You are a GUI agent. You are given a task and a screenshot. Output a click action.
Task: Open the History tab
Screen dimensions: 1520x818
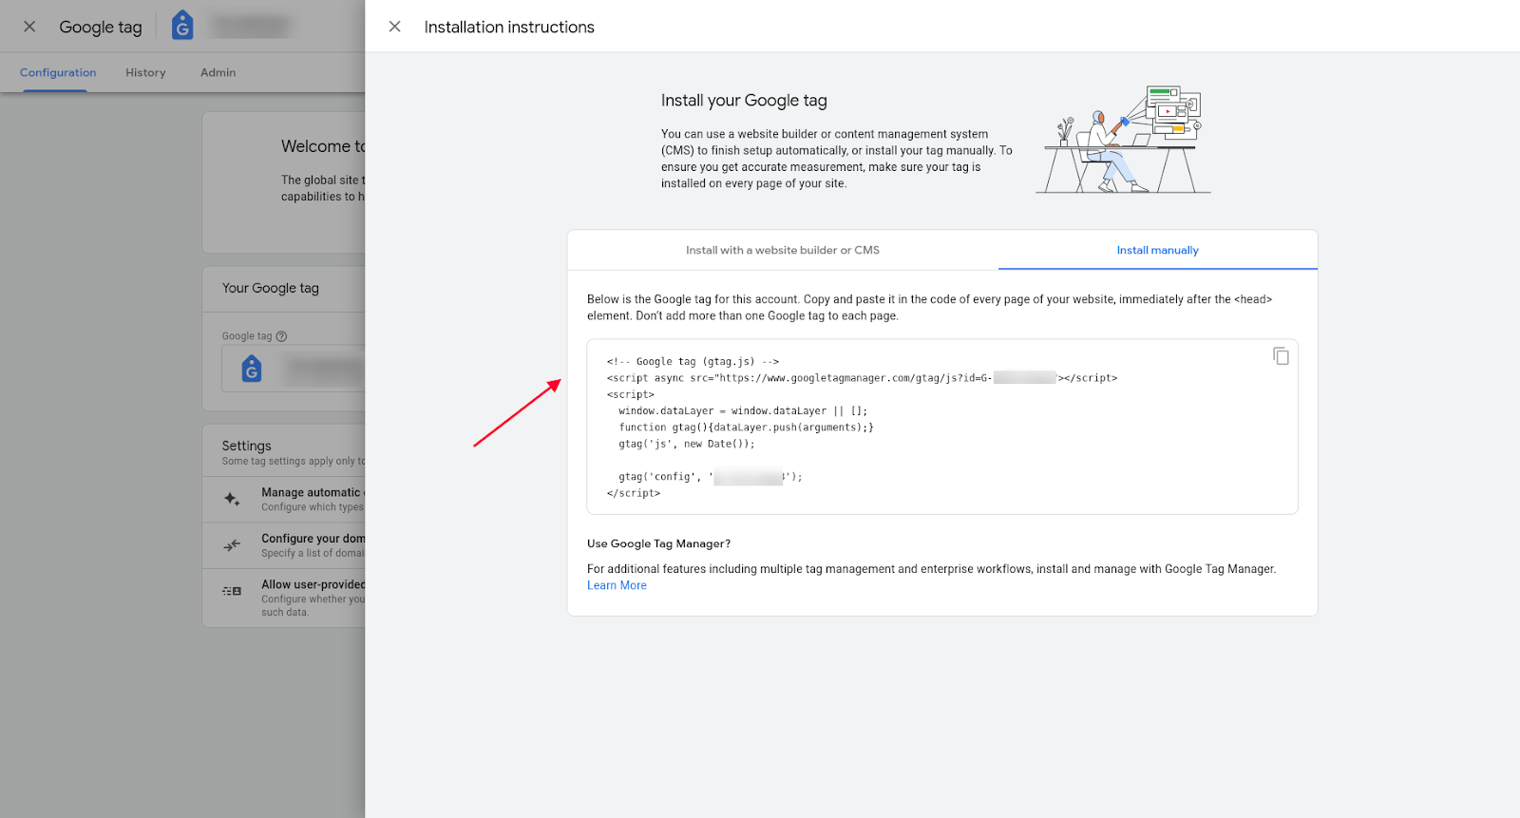145,72
